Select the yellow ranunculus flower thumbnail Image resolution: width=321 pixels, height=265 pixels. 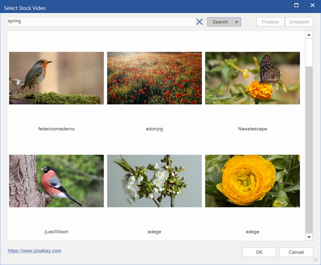click(x=252, y=181)
